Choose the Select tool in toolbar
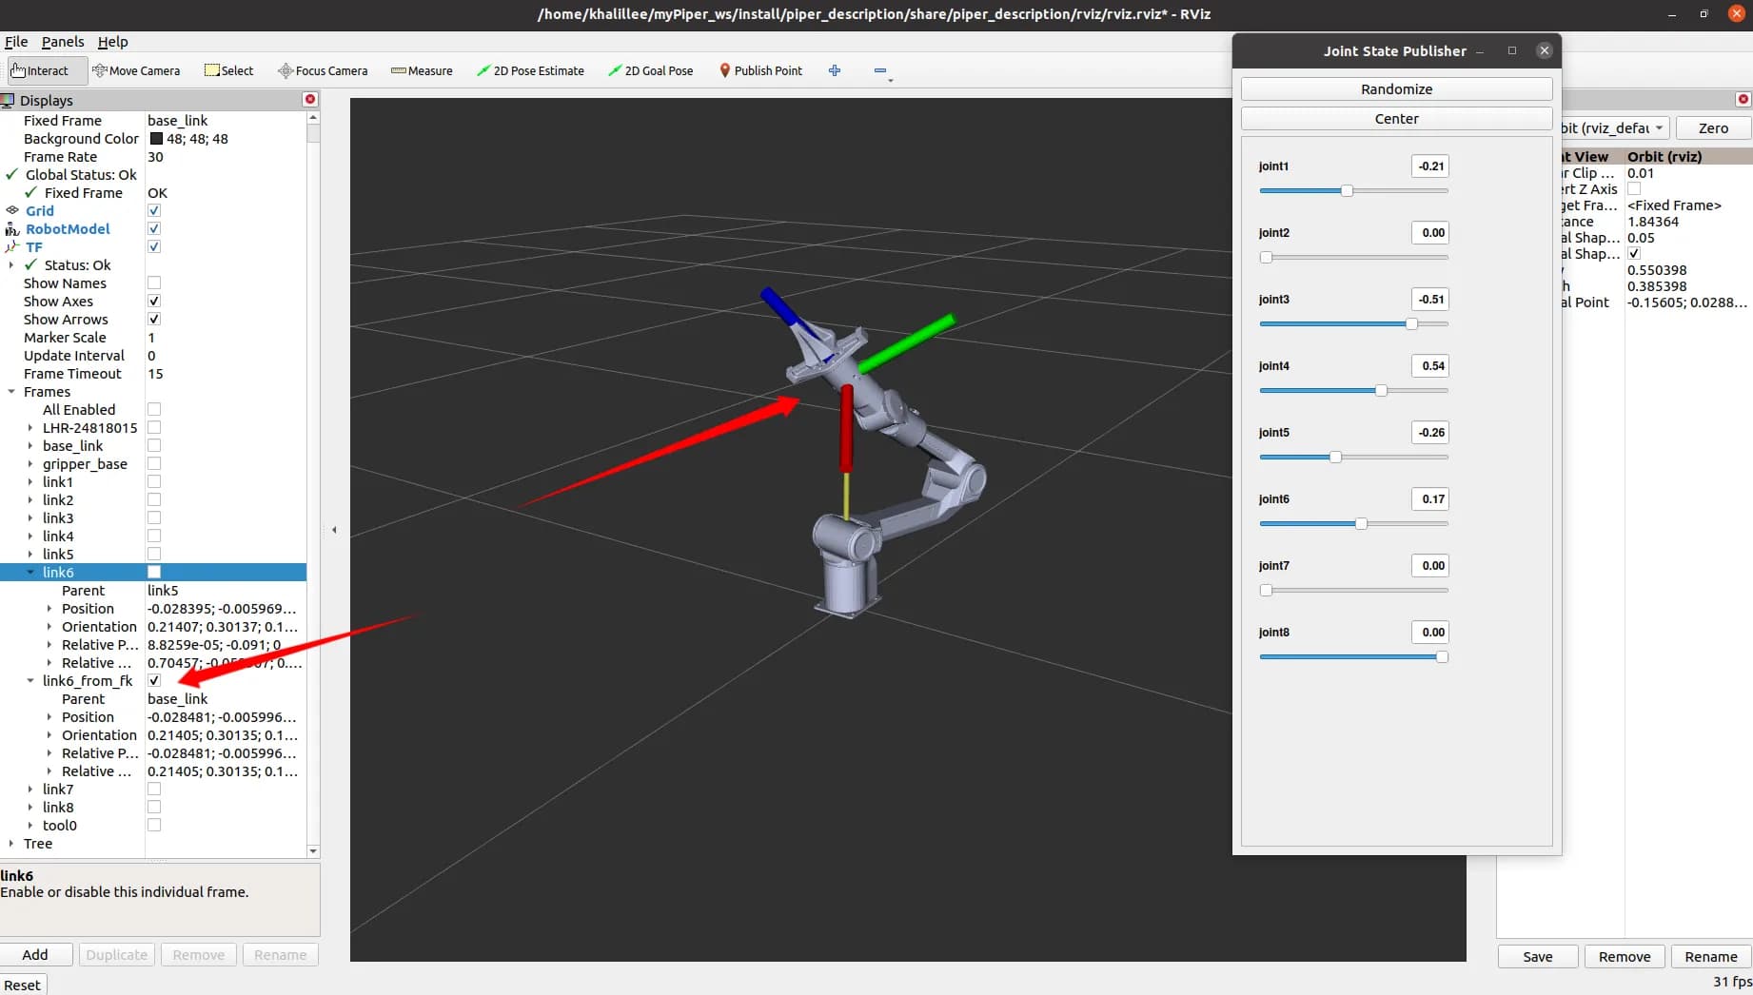Screen dimensions: 1753x995 pyautogui.click(x=228, y=69)
